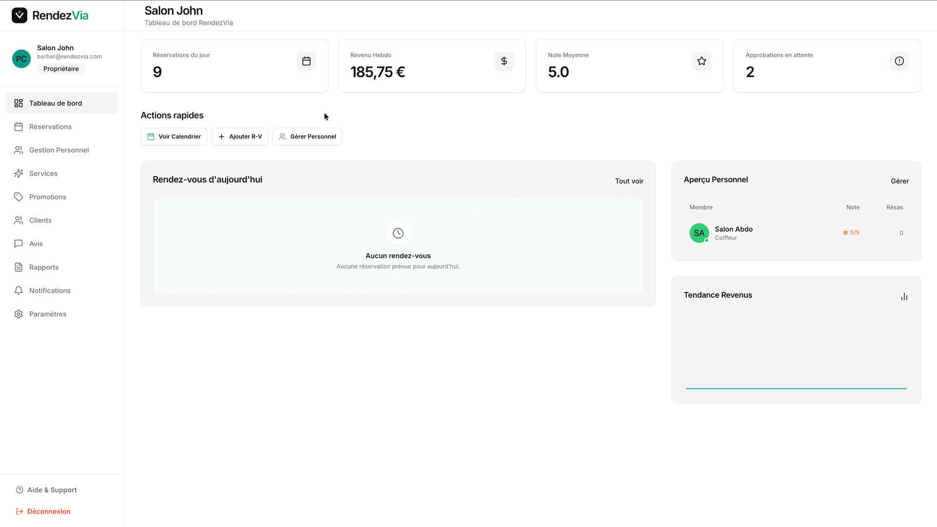
Task: Open Gestion Personnel section
Action: (62, 150)
